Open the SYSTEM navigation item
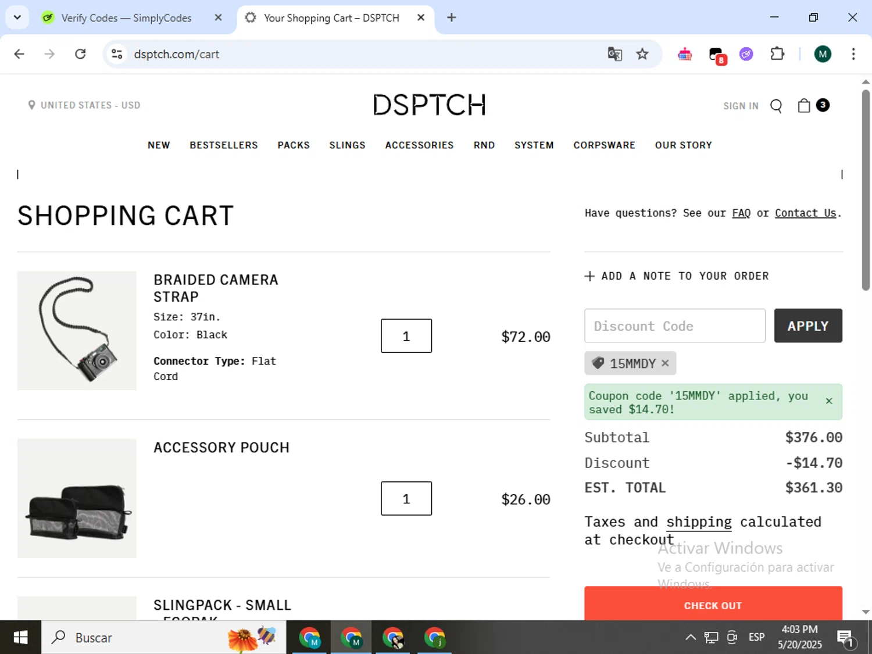 [534, 145]
